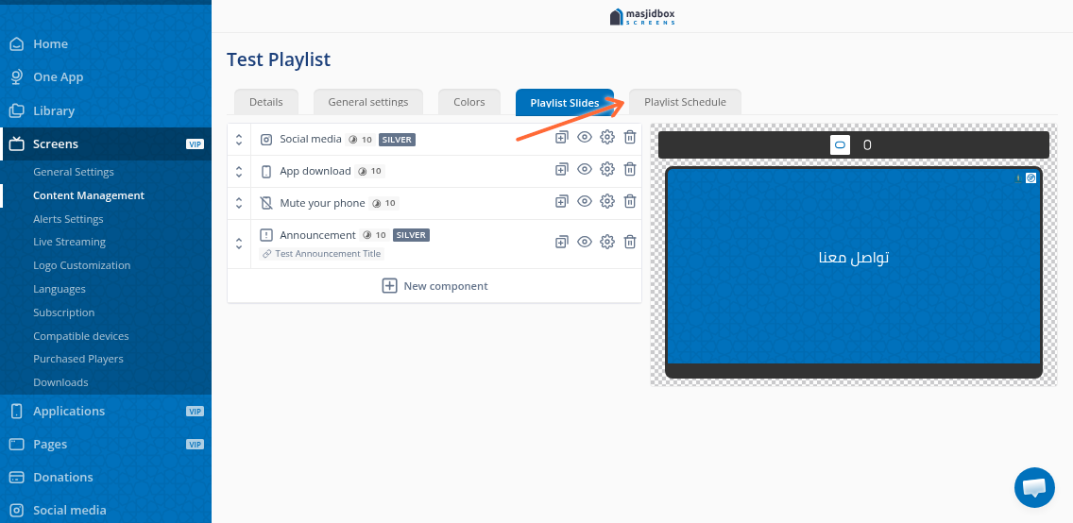This screenshot has width=1073, height=523.
Task: Switch to the Playlist Schedule tab
Action: [685, 102]
